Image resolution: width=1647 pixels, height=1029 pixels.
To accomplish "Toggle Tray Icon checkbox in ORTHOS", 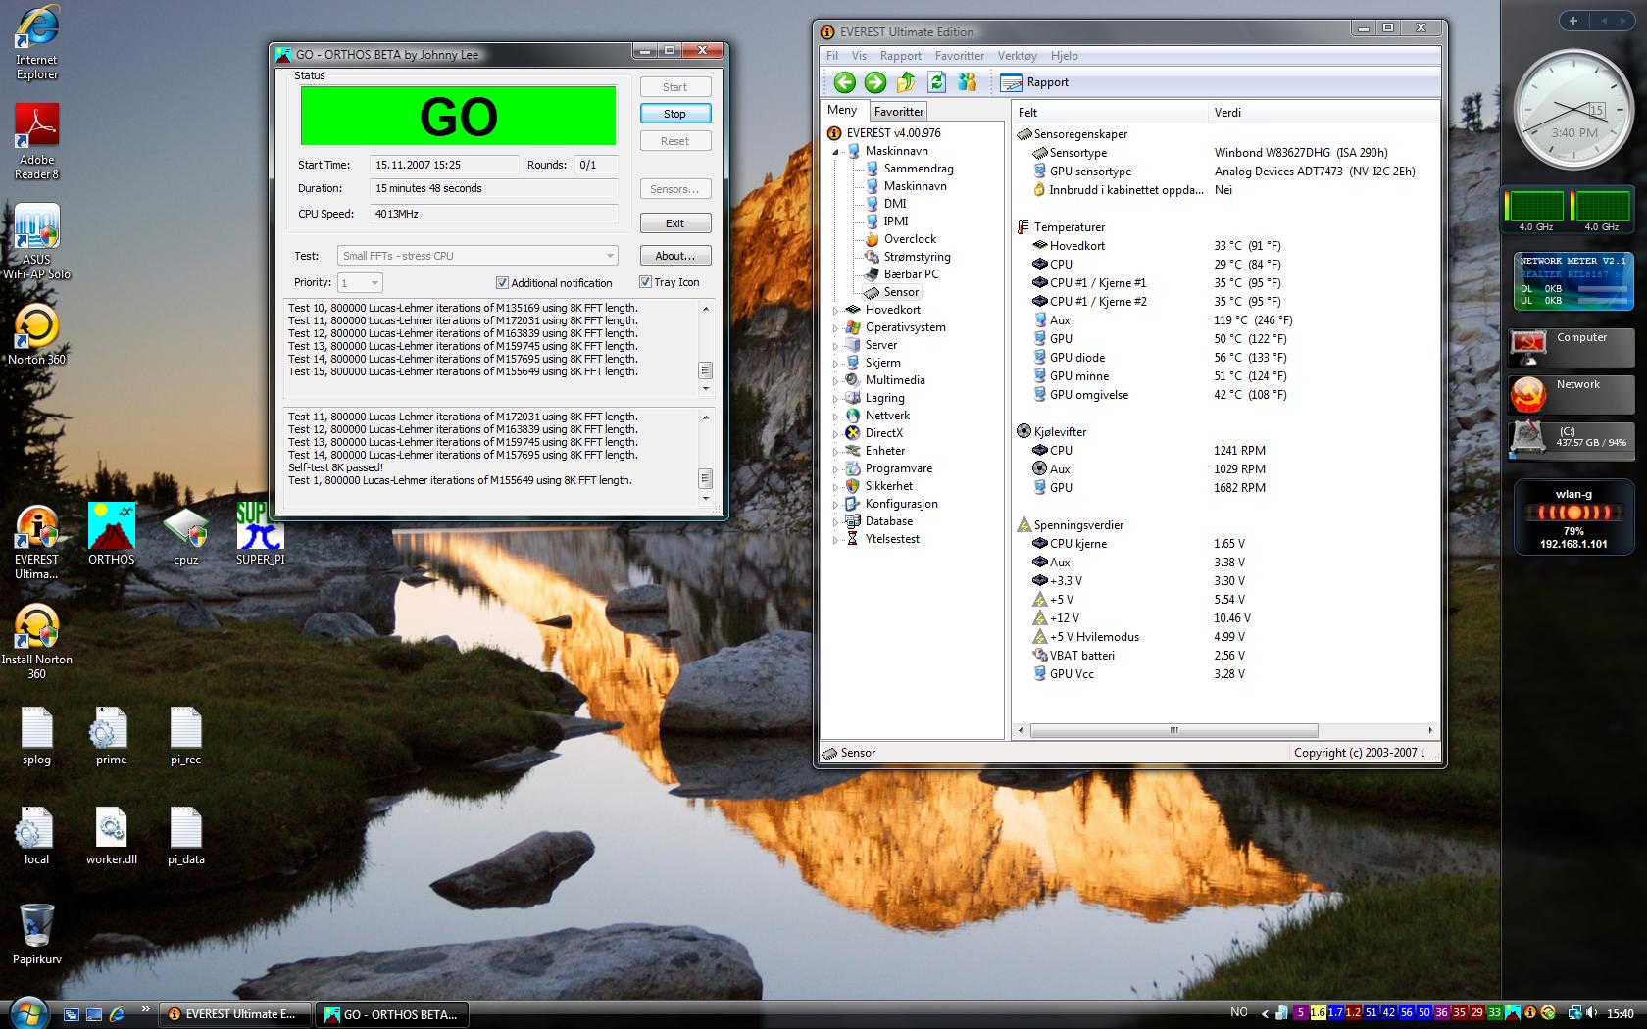I will pos(645,282).
